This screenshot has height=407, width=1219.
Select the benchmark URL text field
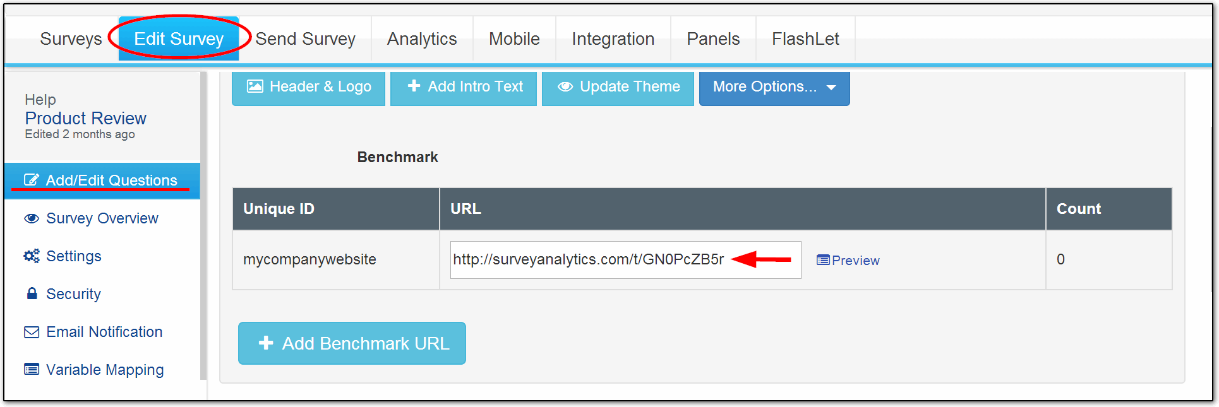pos(589,259)
